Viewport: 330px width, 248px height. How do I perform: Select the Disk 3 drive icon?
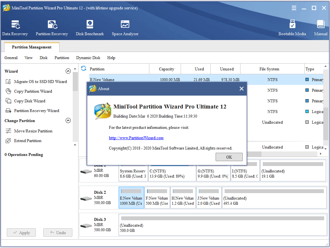tap(86, 226)
